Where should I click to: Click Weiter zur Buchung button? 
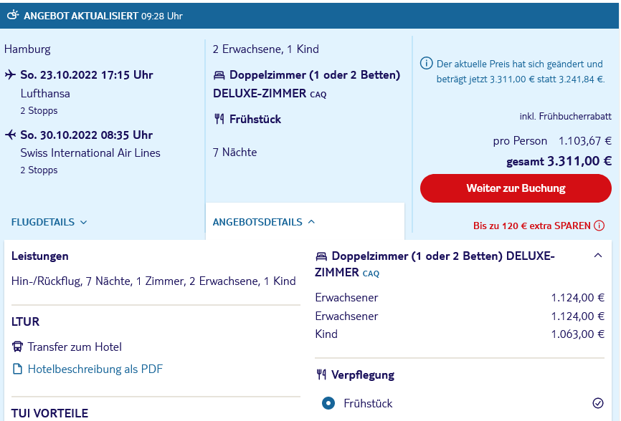[516, 188]
